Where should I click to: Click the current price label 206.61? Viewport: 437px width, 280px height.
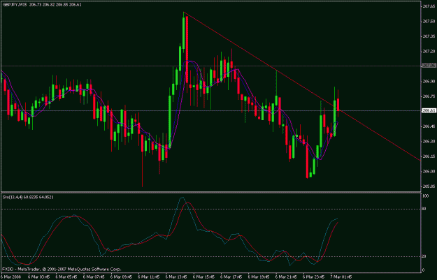coord(429,110)
